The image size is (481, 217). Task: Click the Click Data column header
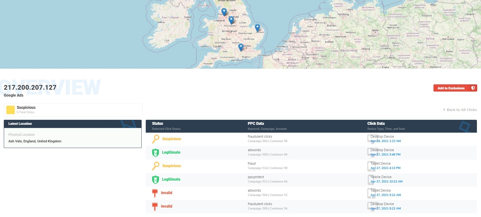(376, 124)
